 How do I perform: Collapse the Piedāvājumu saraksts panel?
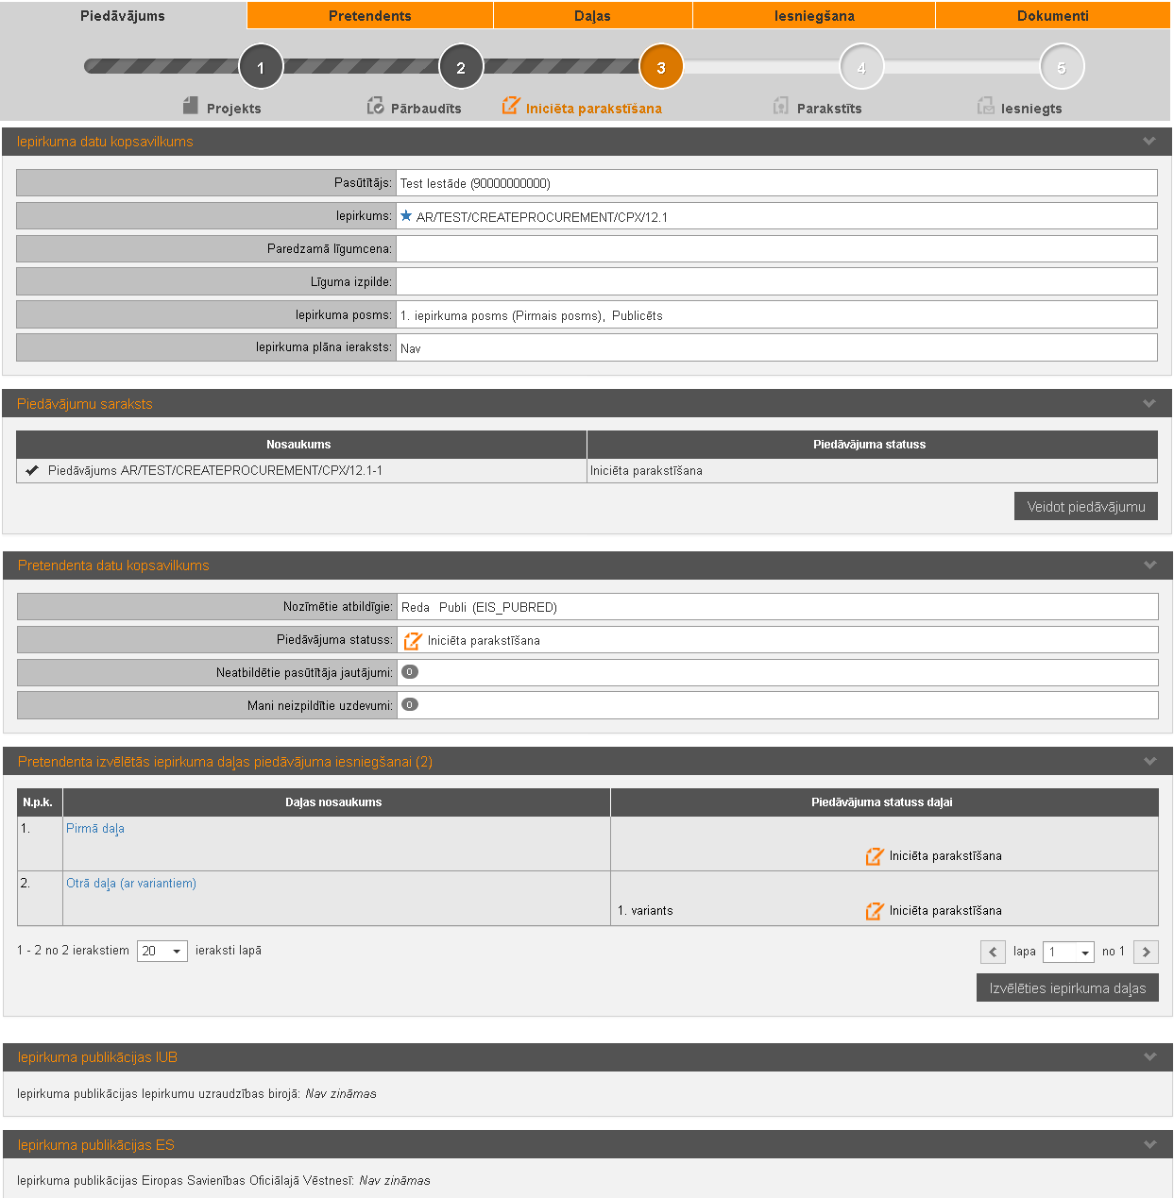[x=1148, y=404]
